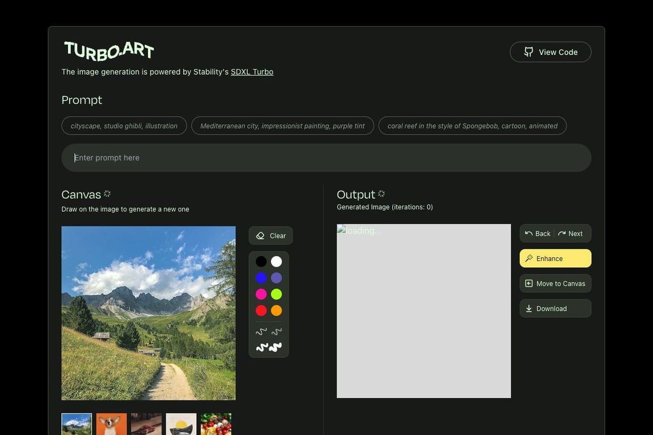Screen dimensions: 653x435
Task: Clear the canvas drawing
Action: click(x=271, y=236)
